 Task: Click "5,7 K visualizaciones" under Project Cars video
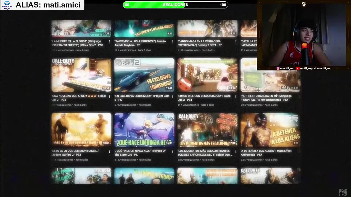(125, 105)
